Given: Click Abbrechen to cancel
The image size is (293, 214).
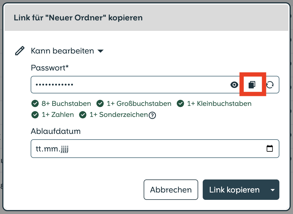Looking at the screenshot, I should (171, 190).
